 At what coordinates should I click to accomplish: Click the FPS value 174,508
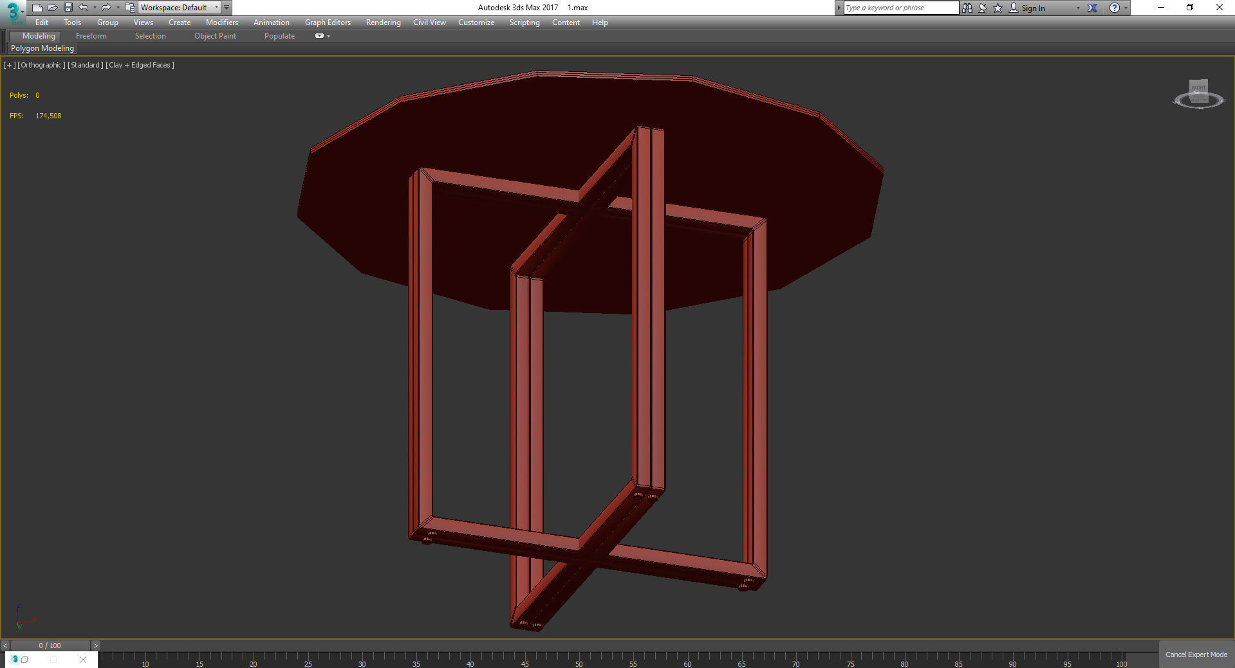click(48, 116)
